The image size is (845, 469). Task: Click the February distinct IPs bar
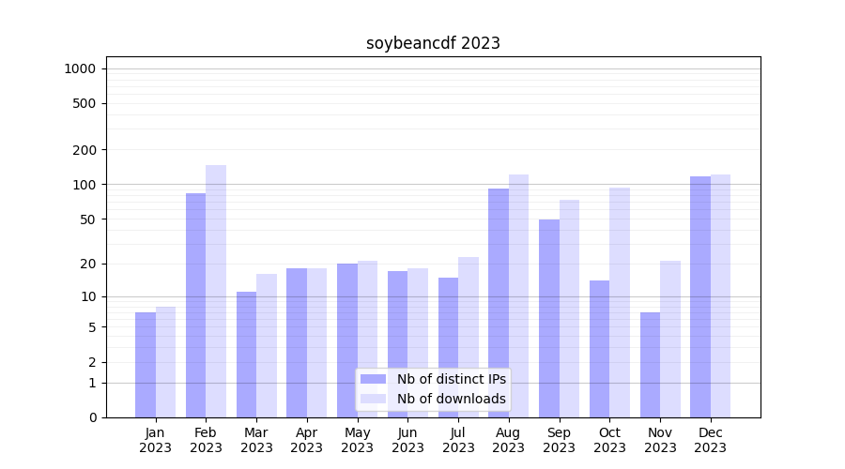tap(195, 305)
